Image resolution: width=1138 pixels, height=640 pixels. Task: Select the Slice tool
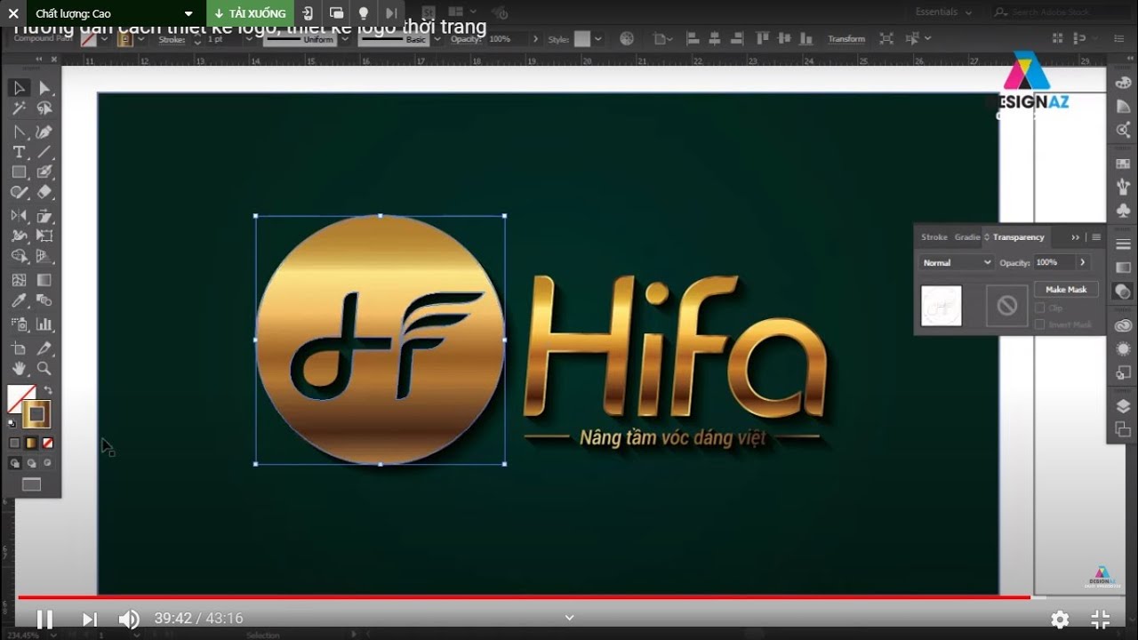[x=44, y=348]
